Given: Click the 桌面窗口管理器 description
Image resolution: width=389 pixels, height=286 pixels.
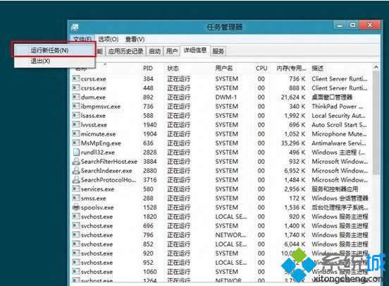Looking at the screenshot, I should click(x=332, y=97).
